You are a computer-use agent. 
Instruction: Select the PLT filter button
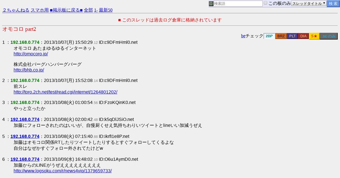pyautogui.click(x=292, y=36)
